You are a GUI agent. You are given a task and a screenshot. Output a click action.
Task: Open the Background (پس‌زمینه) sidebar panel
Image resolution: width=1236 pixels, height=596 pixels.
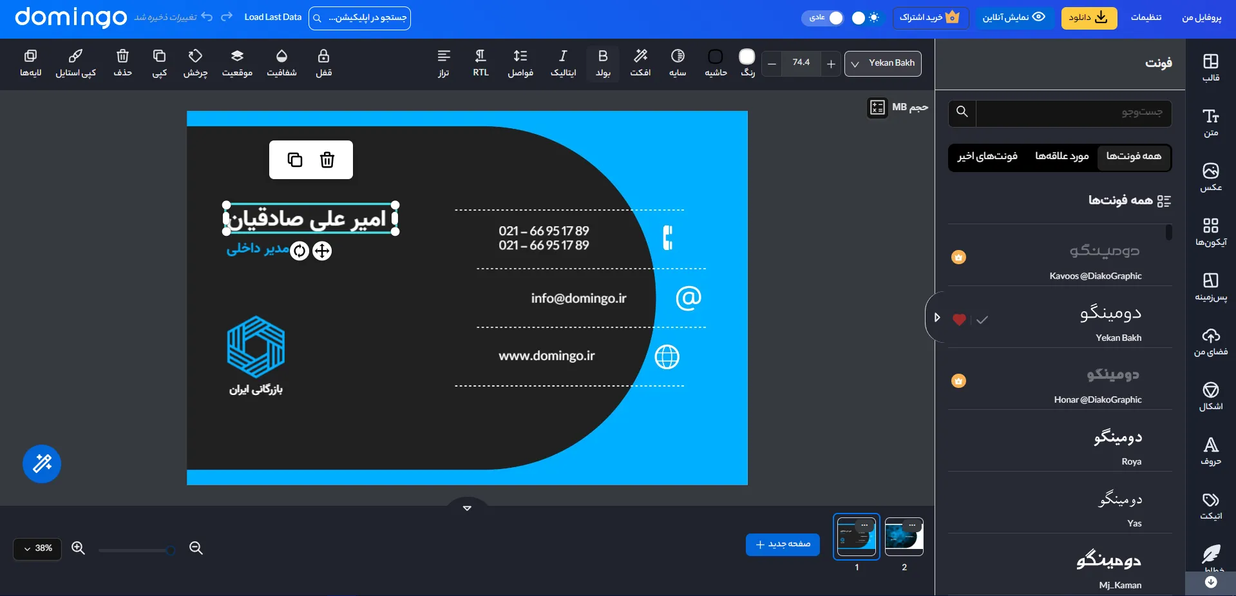coord(1211,287)
